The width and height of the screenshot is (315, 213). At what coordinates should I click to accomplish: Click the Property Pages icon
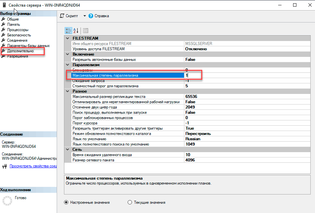[86, 31]
